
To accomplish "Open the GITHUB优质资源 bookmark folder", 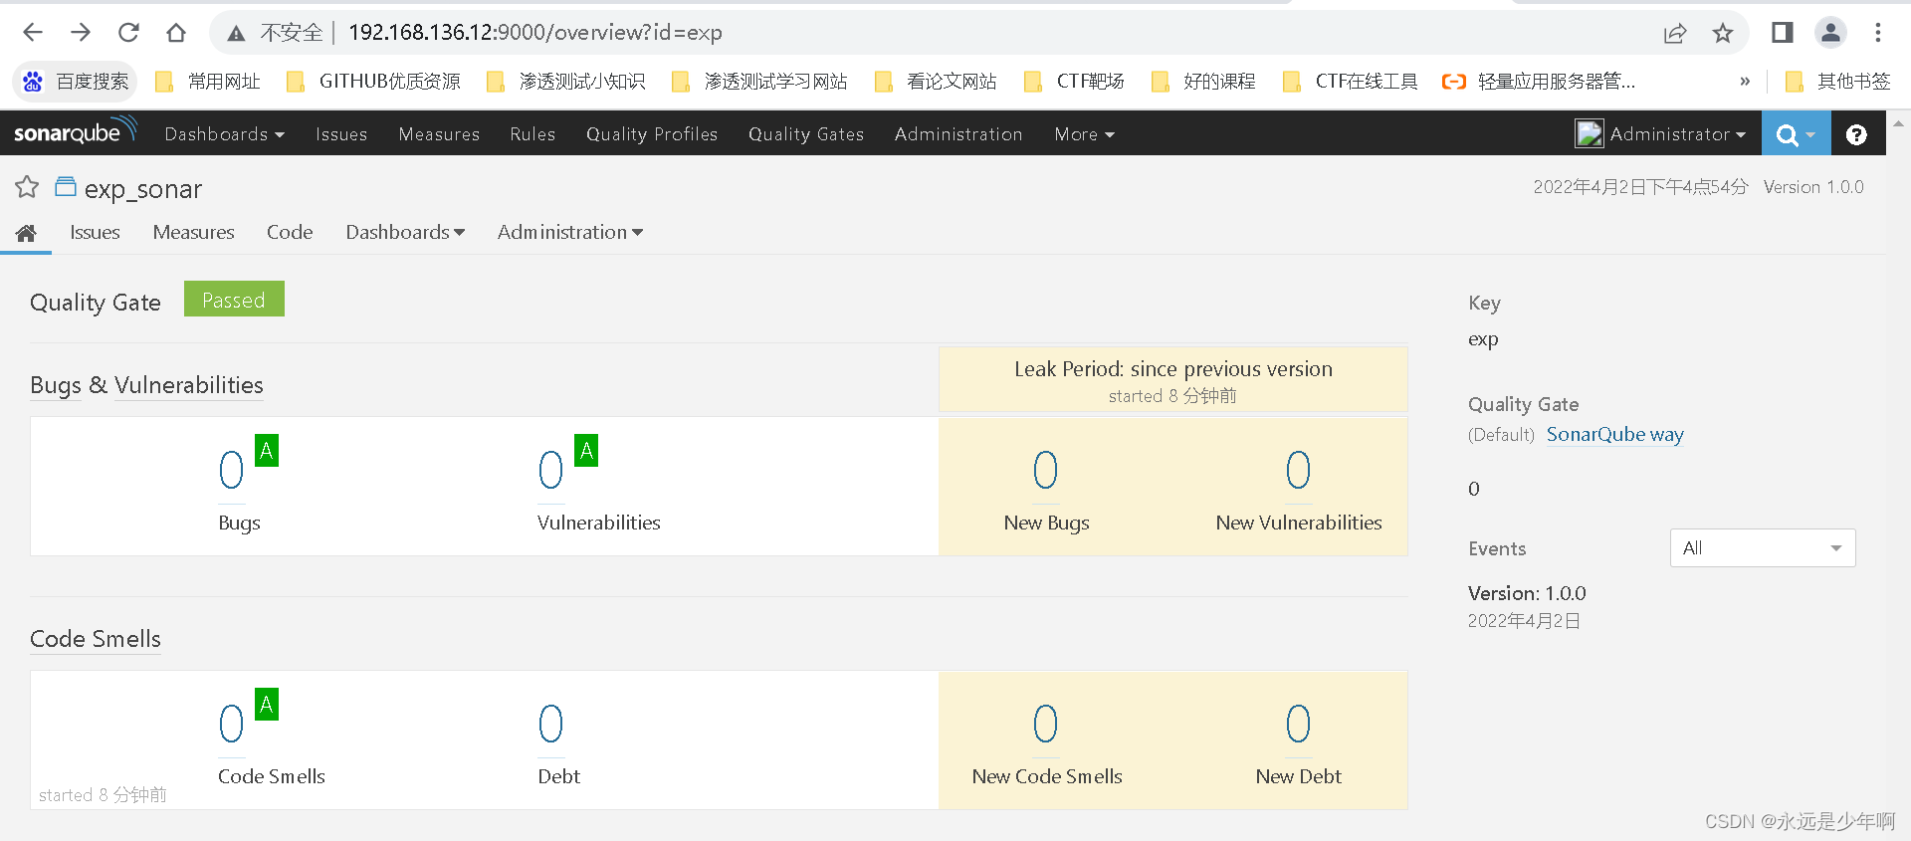I will tap(373, 82).
